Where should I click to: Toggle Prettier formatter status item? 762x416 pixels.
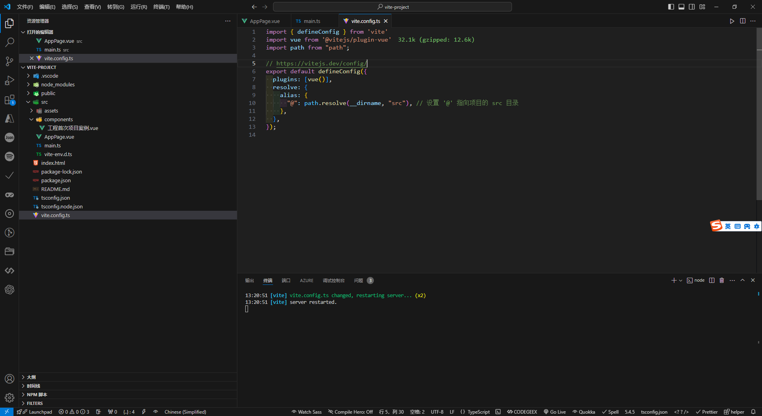(707, 412)
